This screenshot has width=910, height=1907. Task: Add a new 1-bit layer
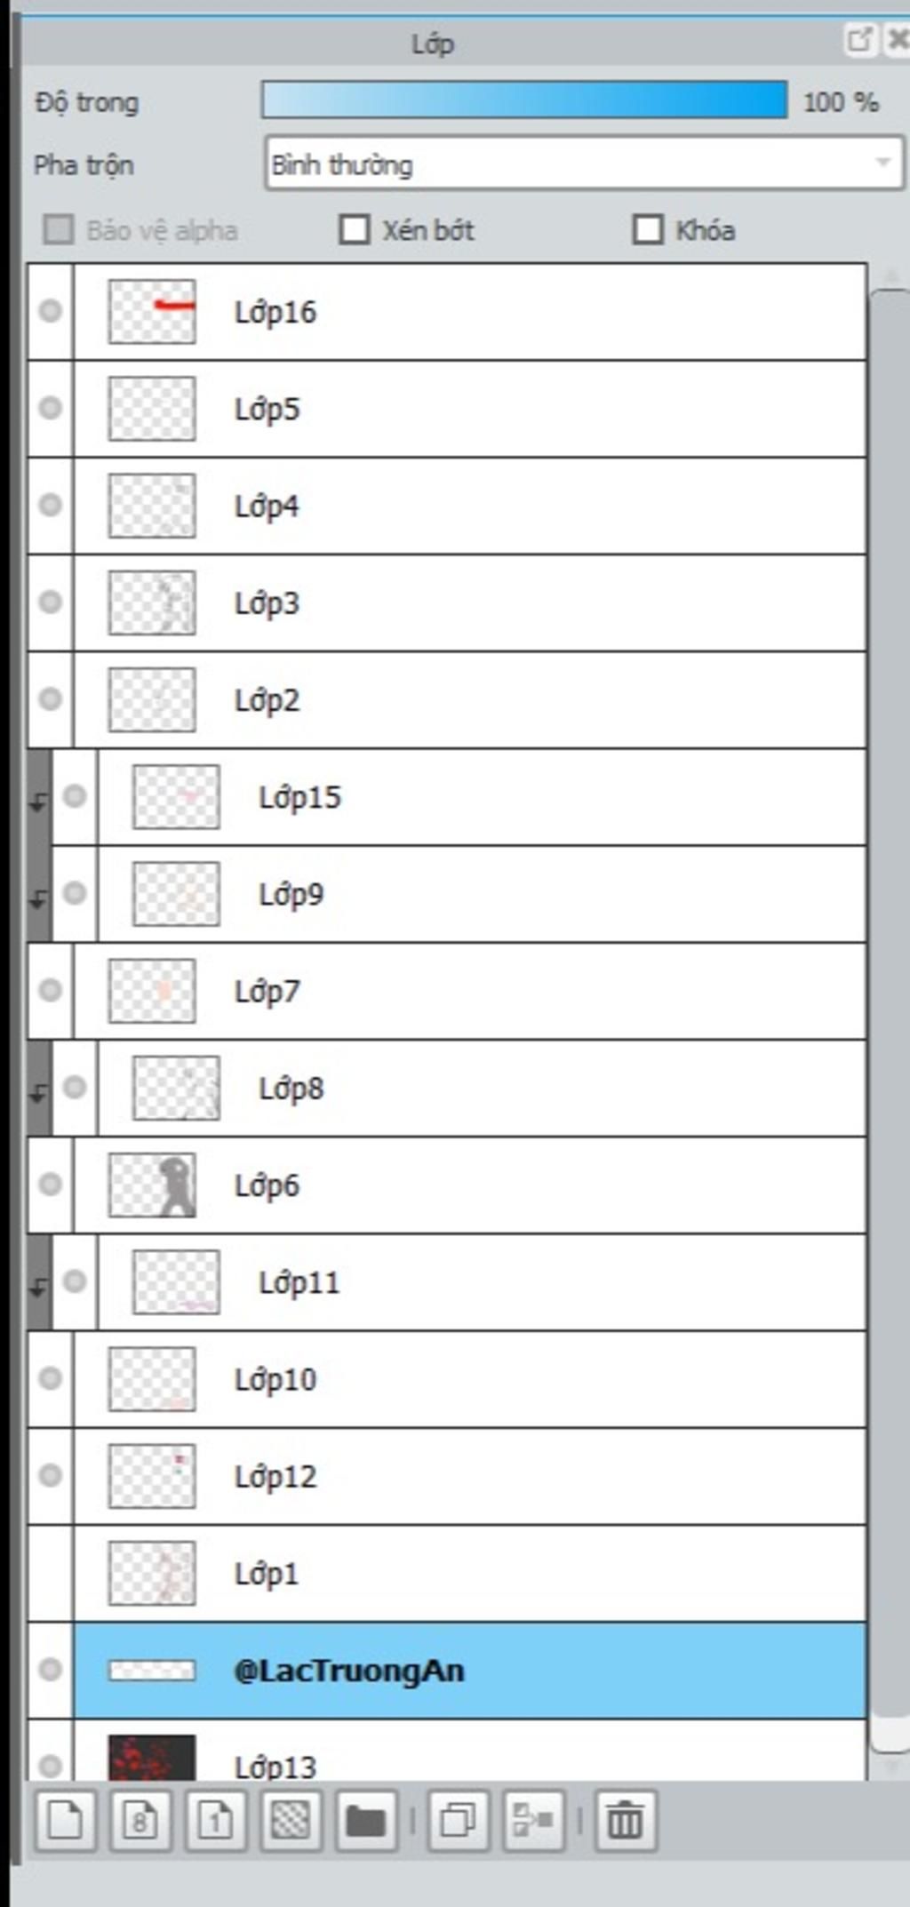[x=216, y=1820]
